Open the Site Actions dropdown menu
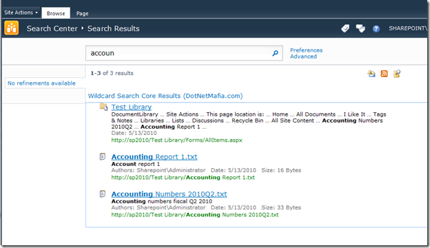Screen dimensions: 430x248 pyautogui.click(x=21, y=12)
